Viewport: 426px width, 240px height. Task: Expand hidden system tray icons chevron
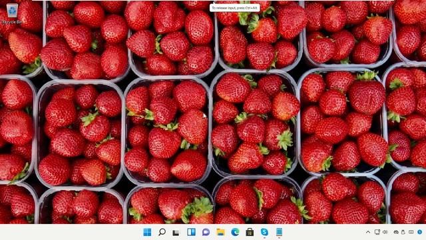[x=368, y=232]
